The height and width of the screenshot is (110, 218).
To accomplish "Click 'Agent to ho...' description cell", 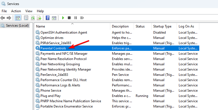I will [122, 32].
